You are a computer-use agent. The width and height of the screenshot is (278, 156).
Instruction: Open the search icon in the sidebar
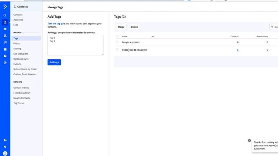pyautogui.click(x=5, y=16)
